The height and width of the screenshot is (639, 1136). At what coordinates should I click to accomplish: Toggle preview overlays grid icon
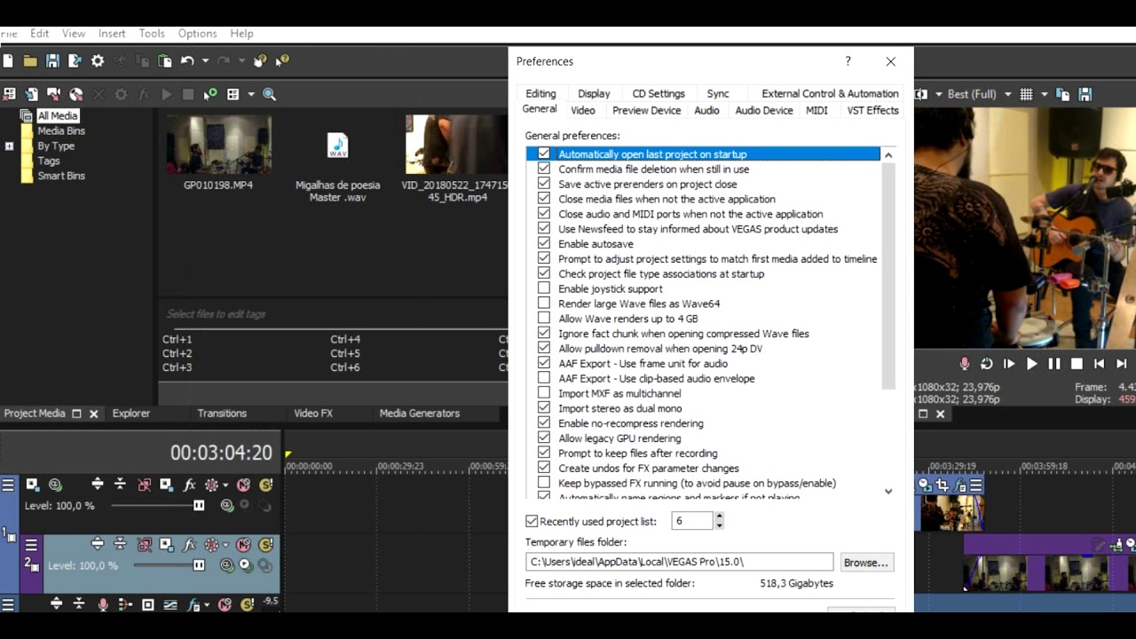[1027, 94]
